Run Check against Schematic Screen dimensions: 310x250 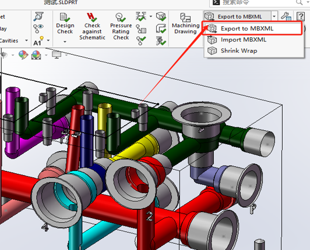92,26
